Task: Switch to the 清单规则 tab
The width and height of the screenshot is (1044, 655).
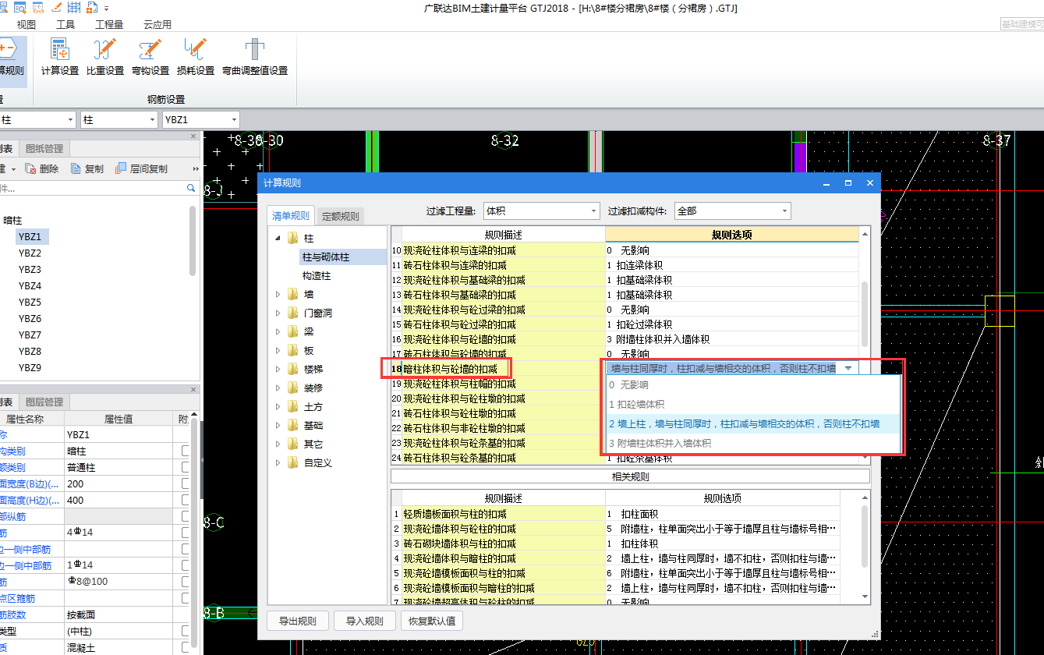Action: click(x=290, y=216)
